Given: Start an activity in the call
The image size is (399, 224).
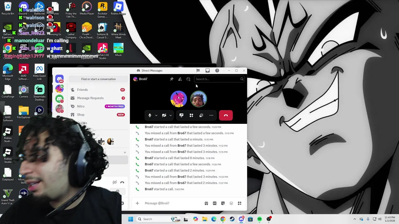Looking at the screenshot, I should coord(191,115).
